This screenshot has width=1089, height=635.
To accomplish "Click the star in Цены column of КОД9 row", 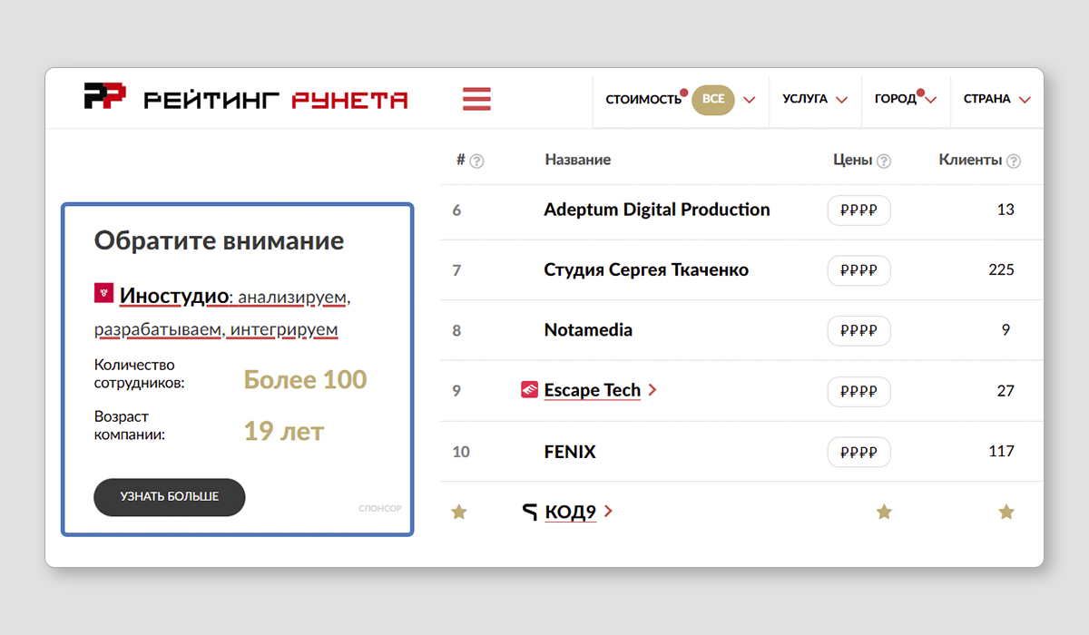I will 884,513.
